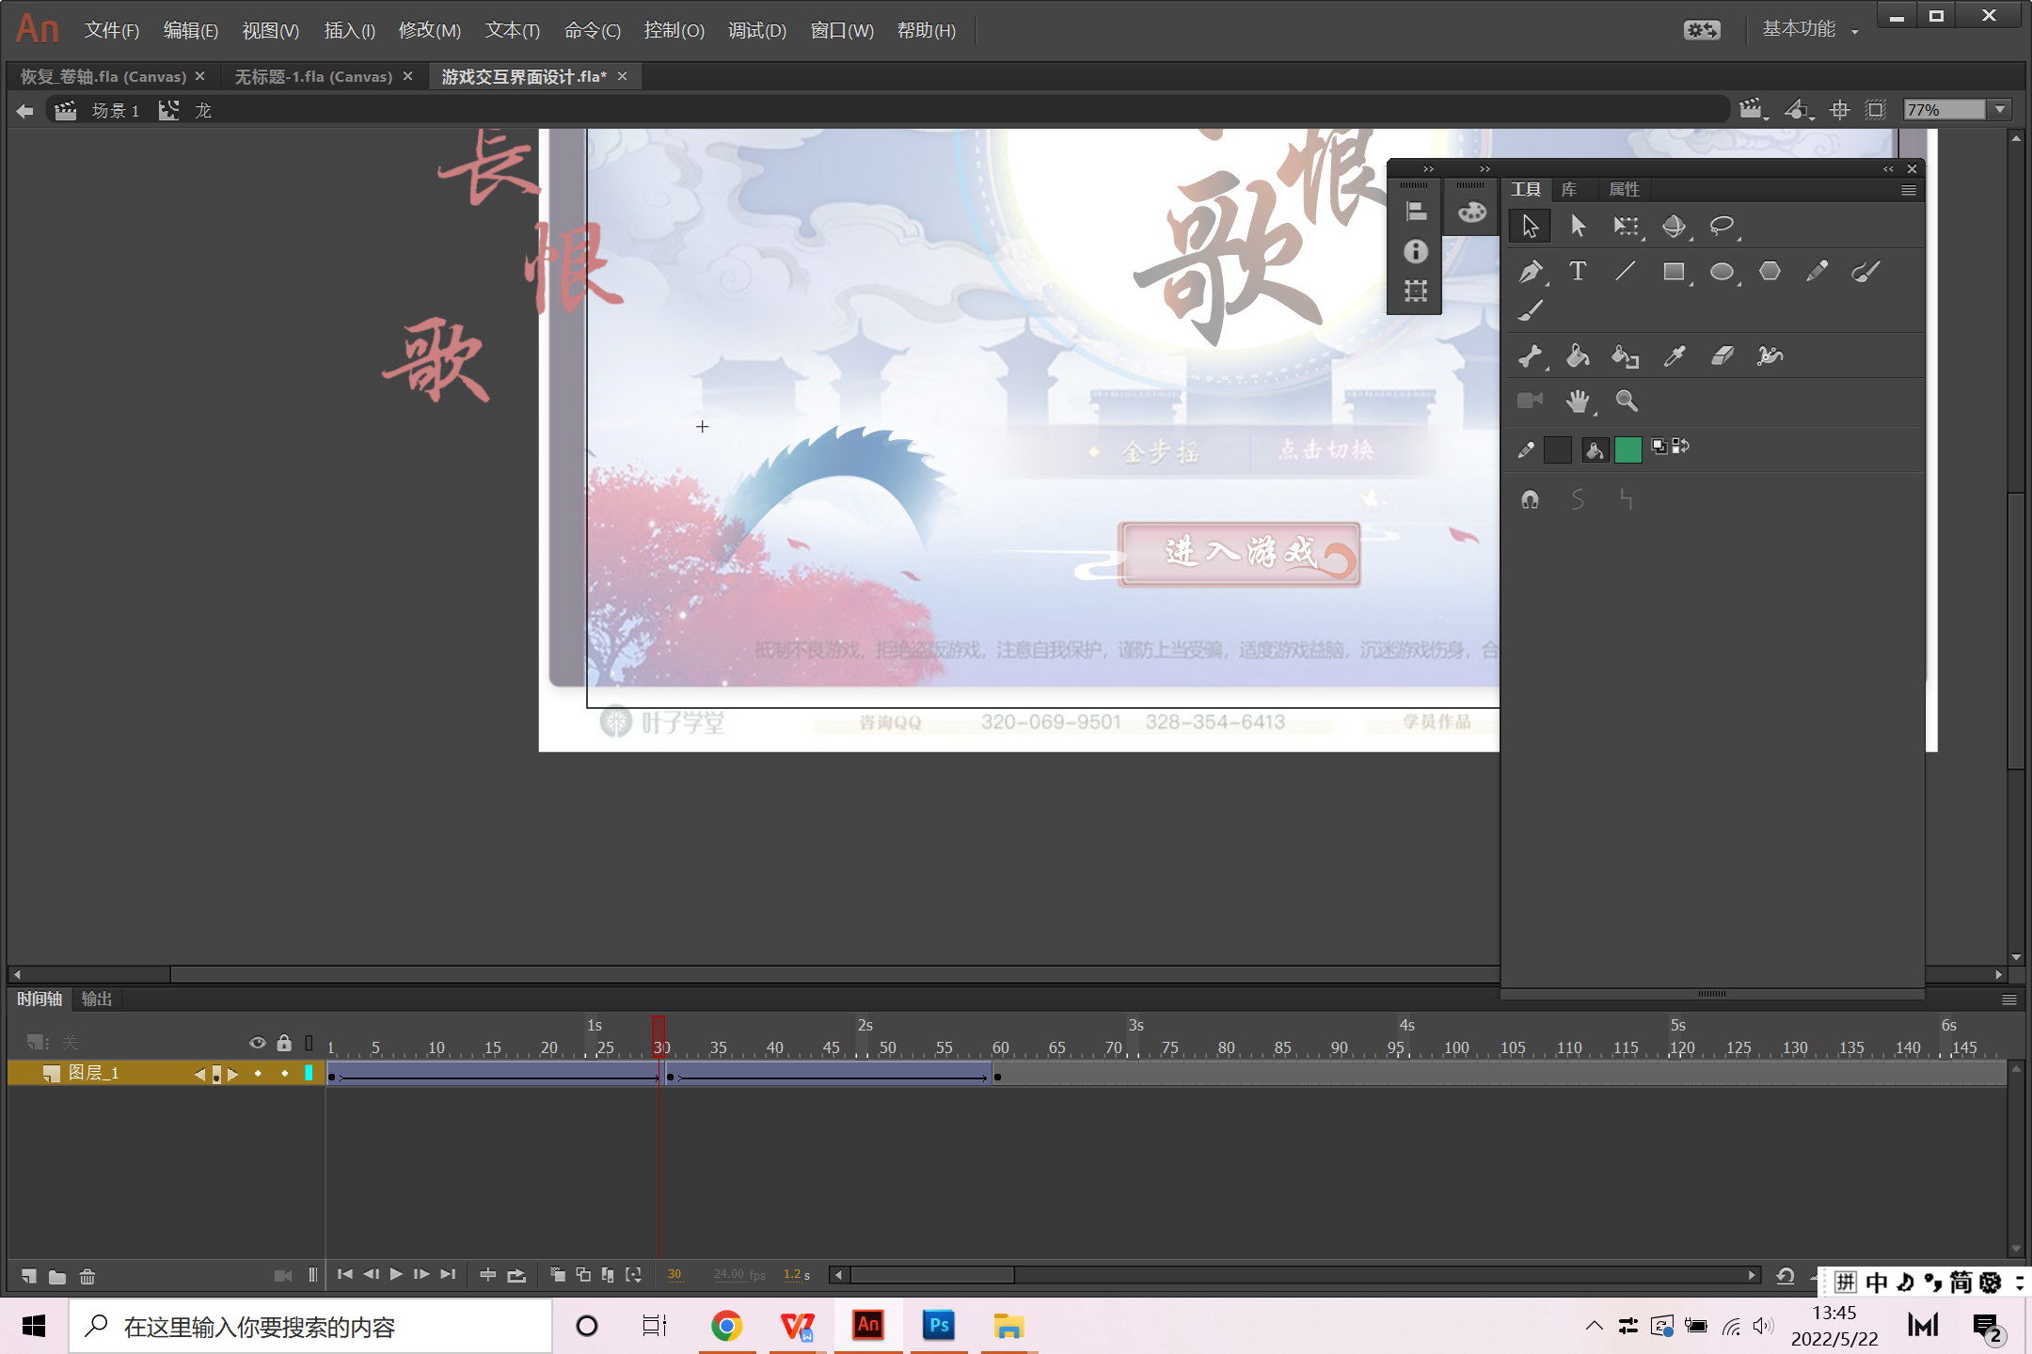
Task: Select the Text tool
Action: [x=1578, y=272]
